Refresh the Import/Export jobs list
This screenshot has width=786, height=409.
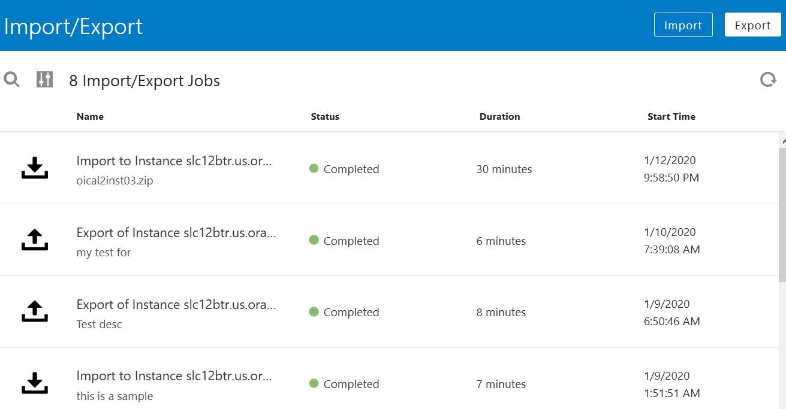pos(768,79)
